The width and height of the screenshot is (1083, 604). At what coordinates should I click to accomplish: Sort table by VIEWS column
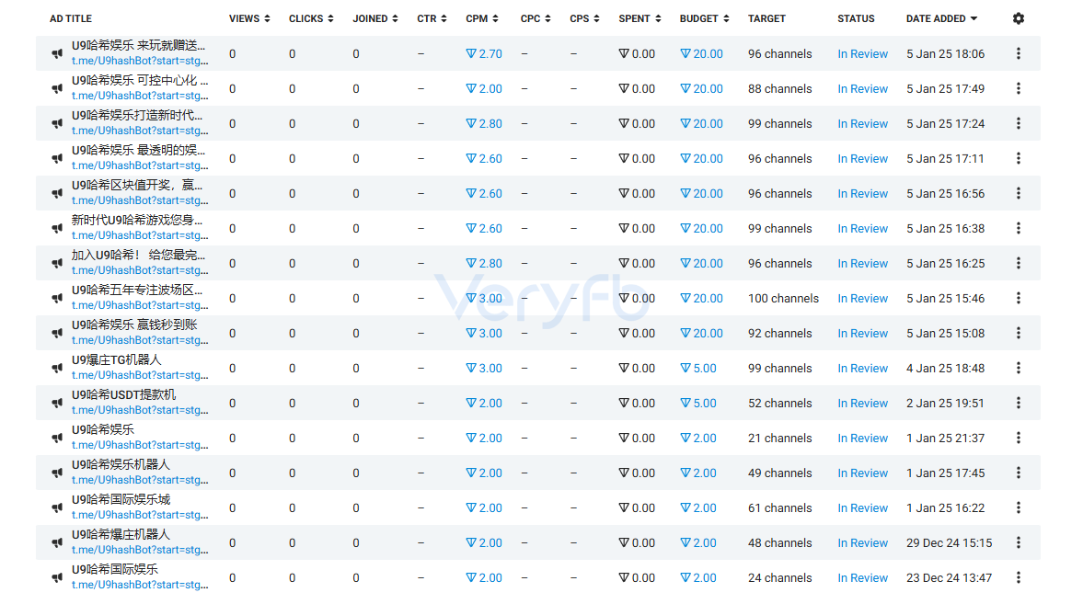pos(249,18)
